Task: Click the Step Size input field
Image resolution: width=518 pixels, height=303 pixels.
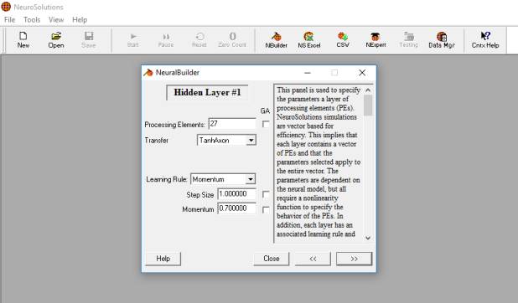Action: (237, 194)
